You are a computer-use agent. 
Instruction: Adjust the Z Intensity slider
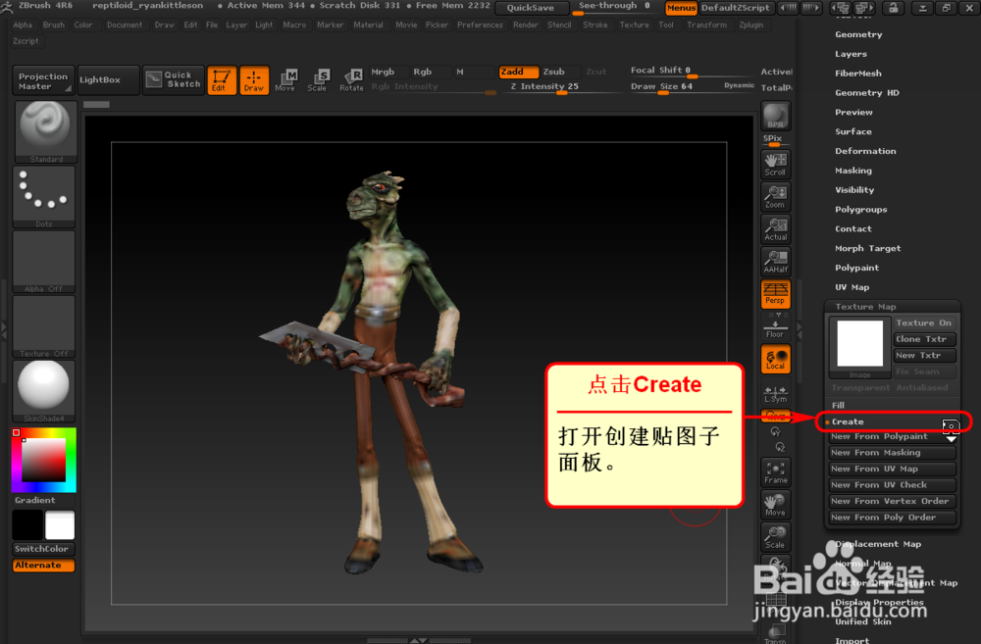tap(560, 87)
